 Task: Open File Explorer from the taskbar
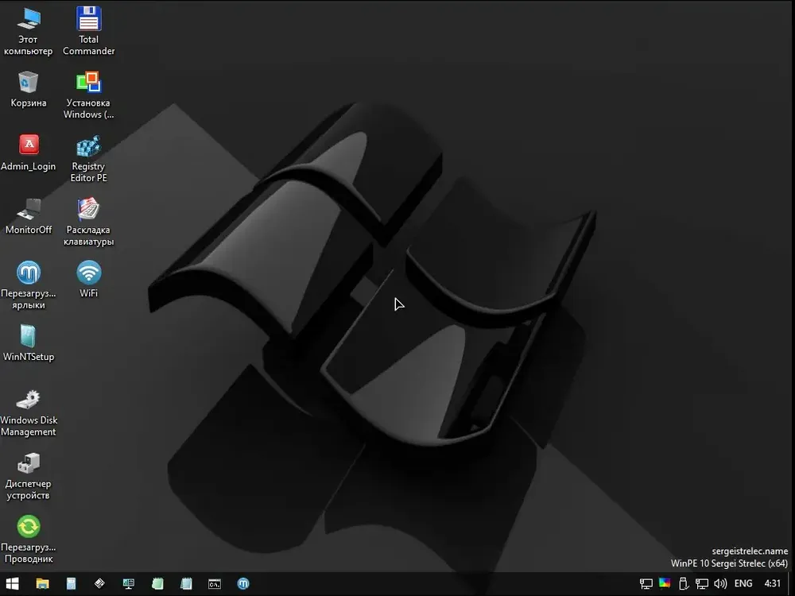point(43,584)
